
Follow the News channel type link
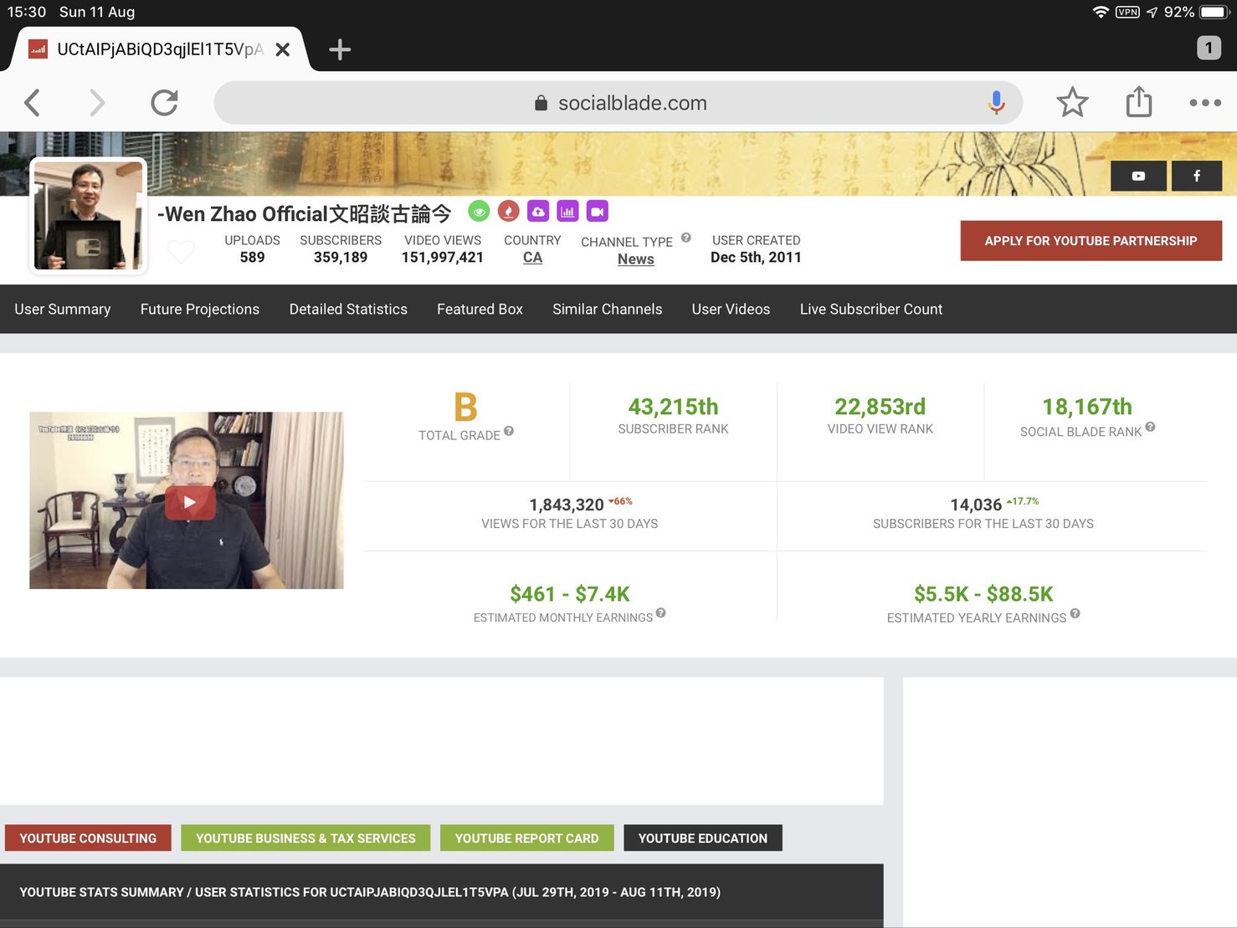pos(635,259)
